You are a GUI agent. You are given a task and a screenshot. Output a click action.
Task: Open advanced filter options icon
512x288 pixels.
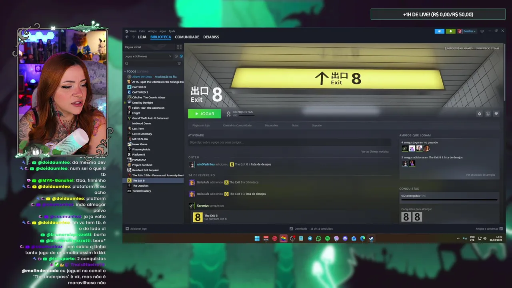click(x=179, y=64)
